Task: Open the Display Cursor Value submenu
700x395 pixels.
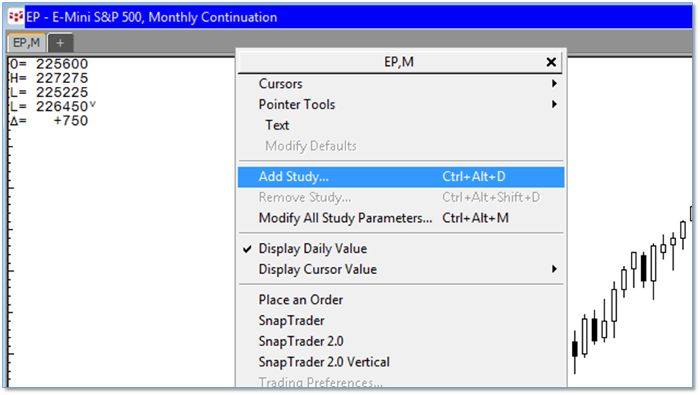Action: coord(401,269)
